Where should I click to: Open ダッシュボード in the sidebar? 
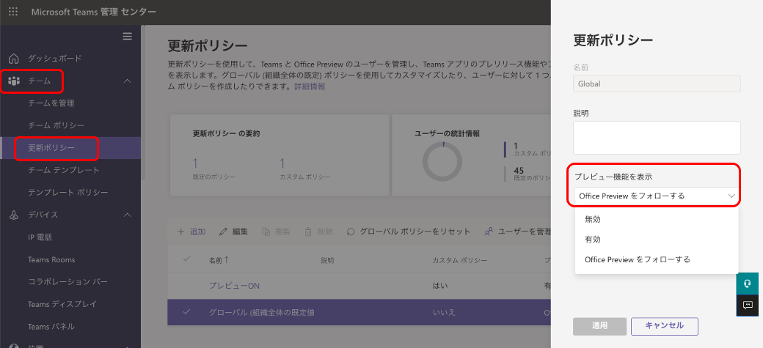pos(54,59)
